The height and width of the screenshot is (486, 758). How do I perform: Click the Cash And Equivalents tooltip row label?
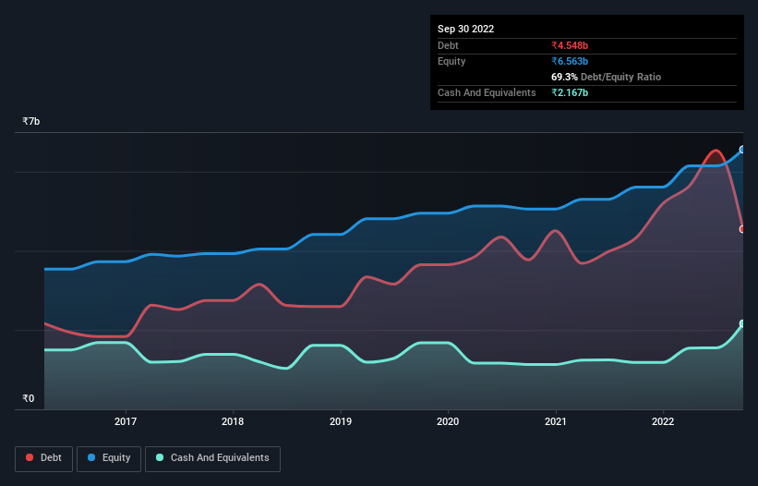coord(487,92)
